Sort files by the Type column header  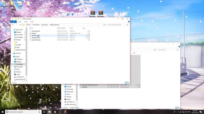tap(71, 28)
